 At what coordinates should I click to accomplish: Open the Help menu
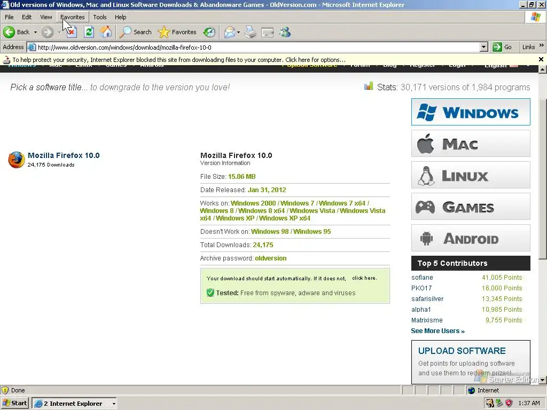120,17
